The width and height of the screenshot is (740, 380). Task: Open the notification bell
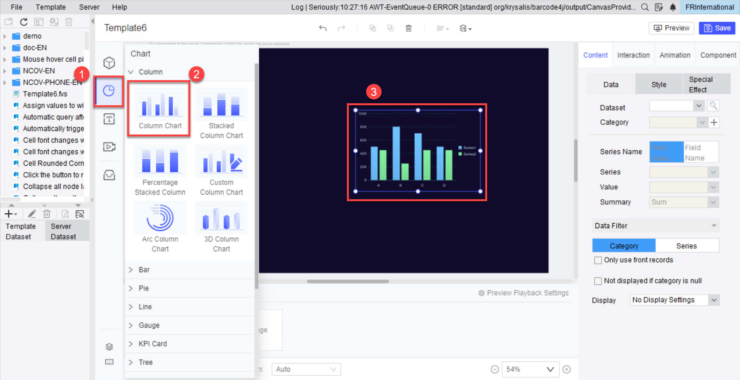click(673, 7)
